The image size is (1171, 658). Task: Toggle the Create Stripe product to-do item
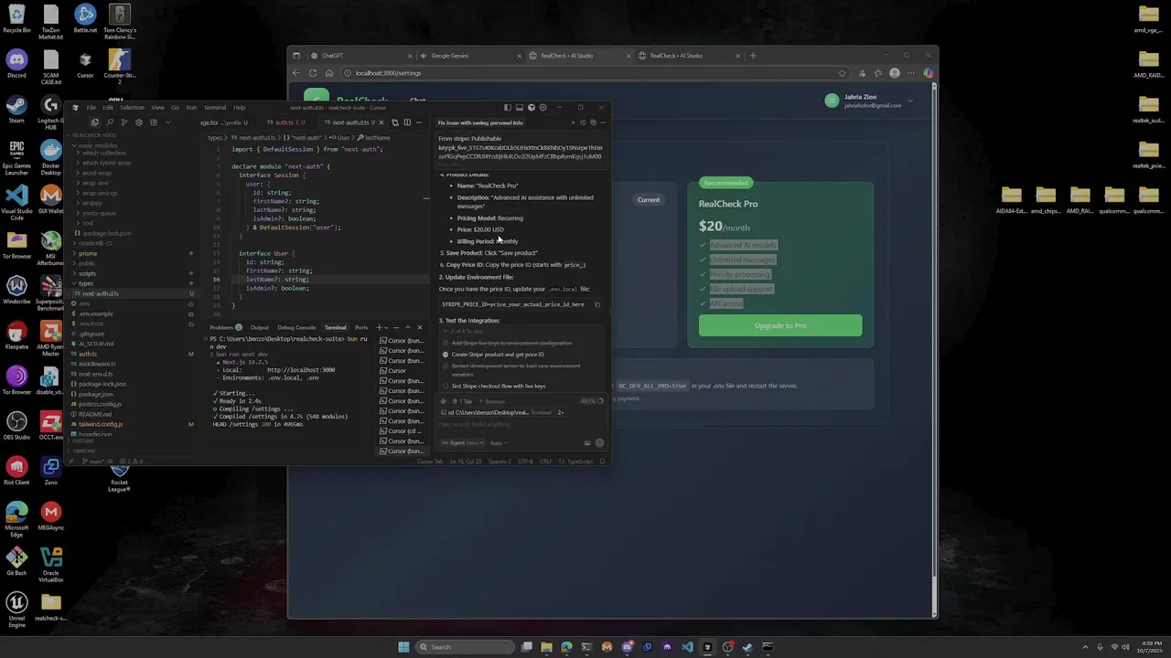[x=446, y=355]
